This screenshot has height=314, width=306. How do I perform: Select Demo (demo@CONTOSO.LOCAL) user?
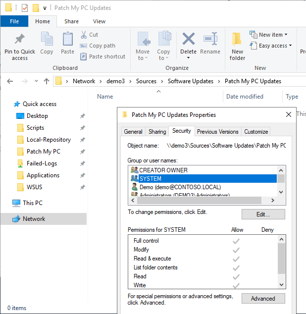click(x=203, y=187)
